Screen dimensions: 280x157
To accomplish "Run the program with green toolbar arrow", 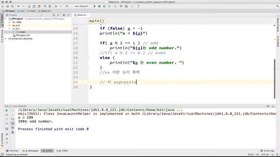I will tap(94, 6).
